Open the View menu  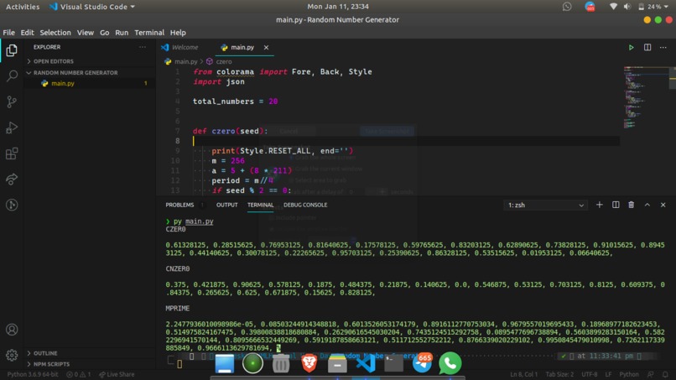coord(85,33)
